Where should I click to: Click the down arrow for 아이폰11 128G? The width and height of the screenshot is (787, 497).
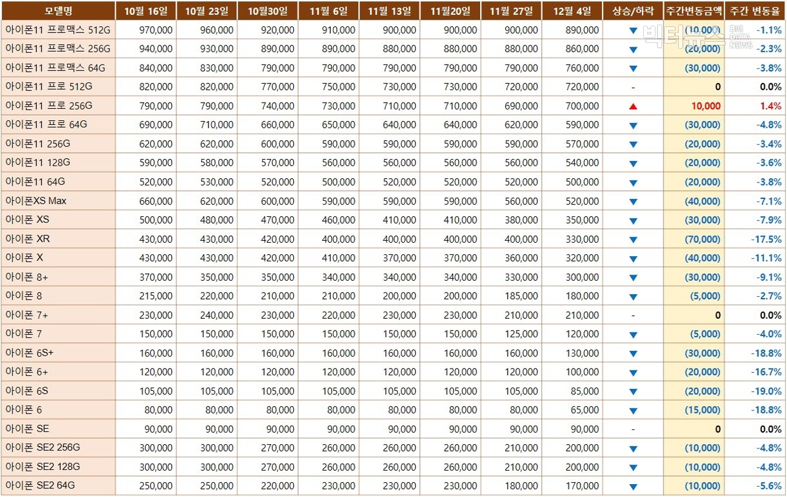coord(633,164)
